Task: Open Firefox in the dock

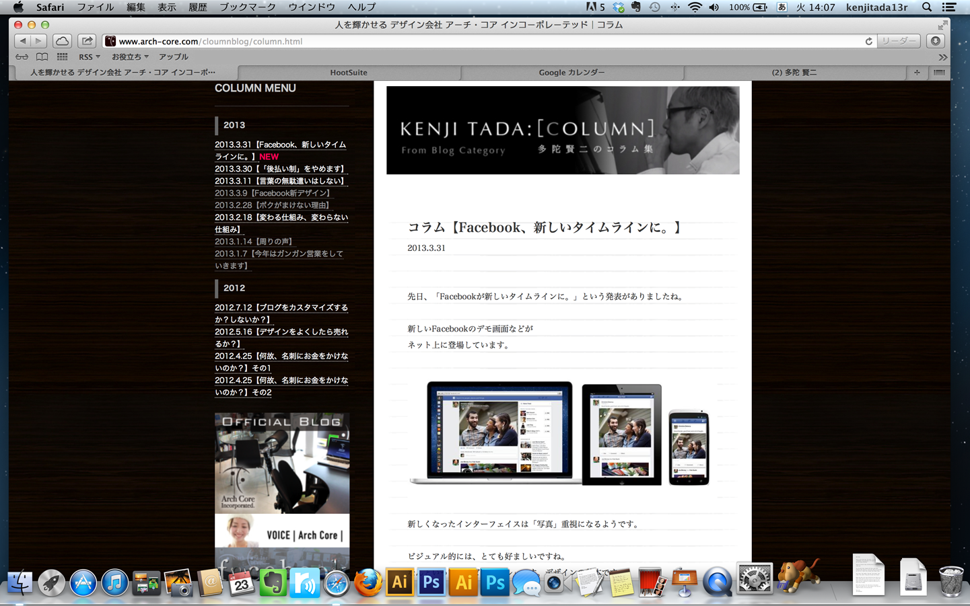Action: (368, 582)
